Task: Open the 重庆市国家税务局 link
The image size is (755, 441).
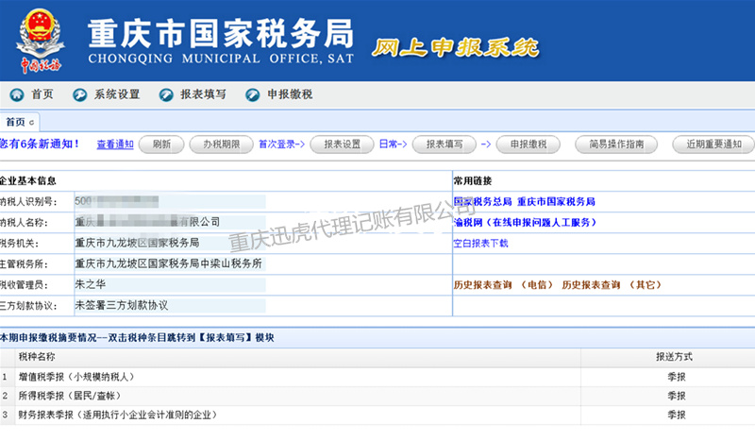Action: coord(556,201)
